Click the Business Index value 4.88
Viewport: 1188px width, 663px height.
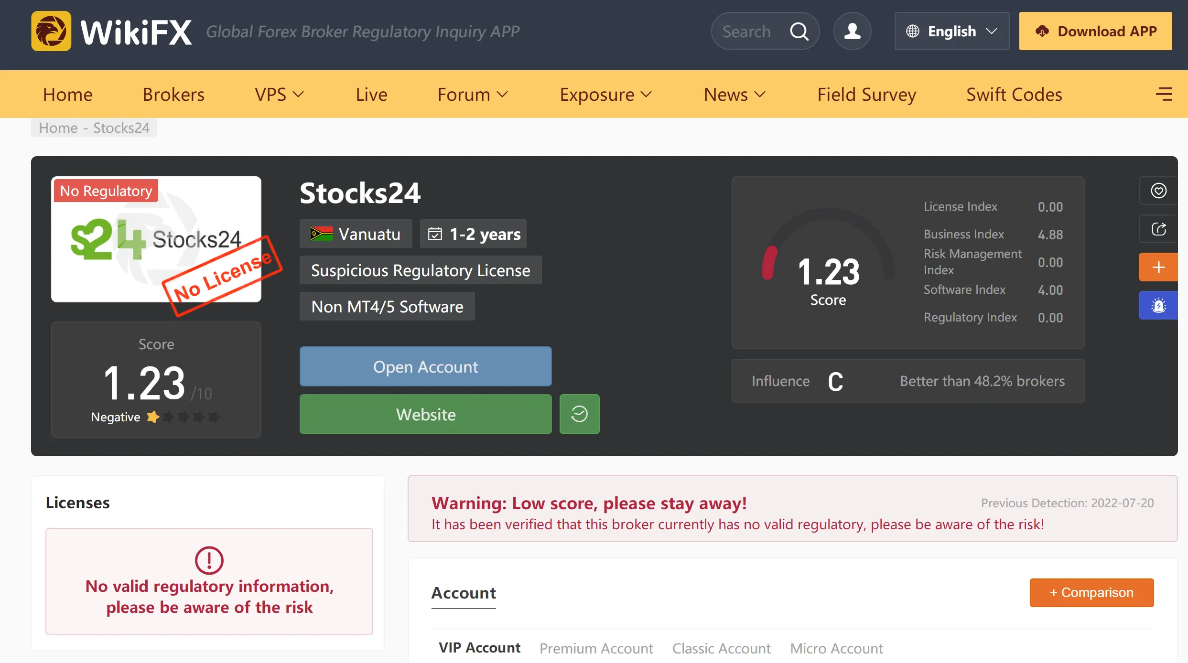[x=1050, y=235]
